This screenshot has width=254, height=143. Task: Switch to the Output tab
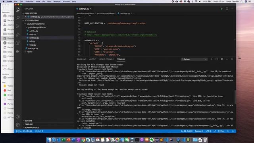click(93, 59)
